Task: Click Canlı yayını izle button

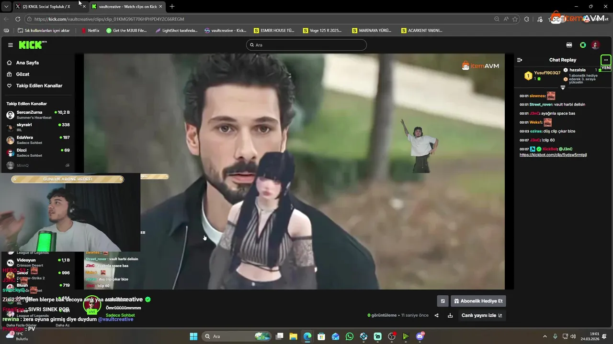Action: coord(482,315)
